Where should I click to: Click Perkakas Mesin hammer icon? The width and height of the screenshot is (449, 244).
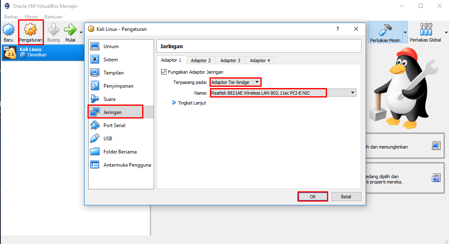(x=385, y=30)
